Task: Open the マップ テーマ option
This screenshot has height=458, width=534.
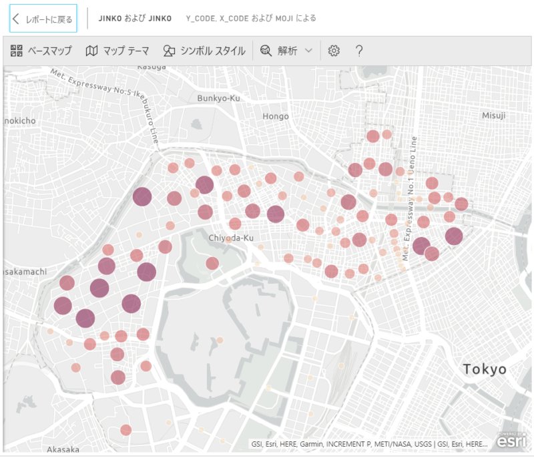Action: 126,51
